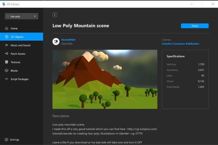Click the 'License:' label
The image size is (218, 145).
(166, 40)
